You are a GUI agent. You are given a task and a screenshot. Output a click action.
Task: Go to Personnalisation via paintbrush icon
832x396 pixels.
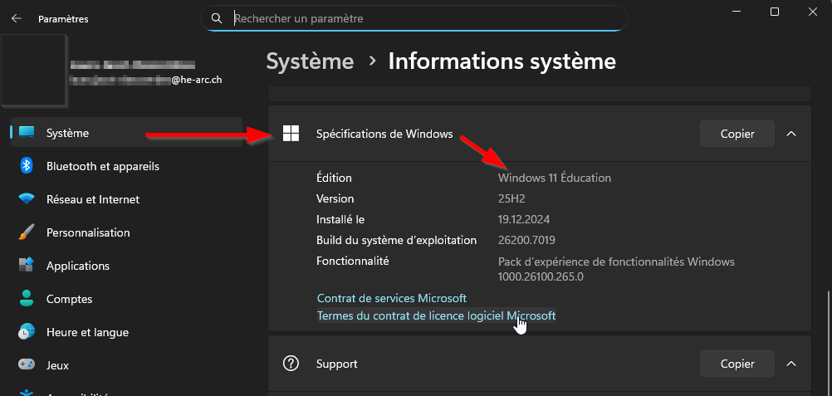27,232
